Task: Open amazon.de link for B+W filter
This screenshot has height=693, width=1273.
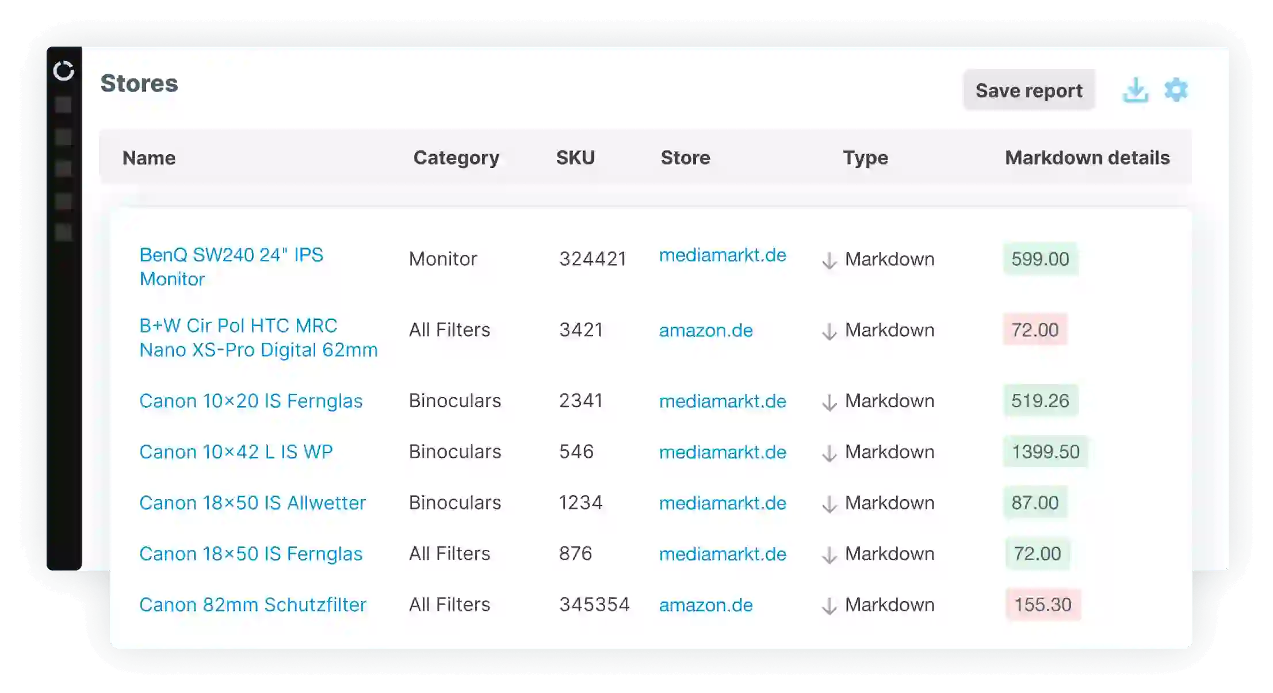Action: pyautogui.click(x=706, y=330)
